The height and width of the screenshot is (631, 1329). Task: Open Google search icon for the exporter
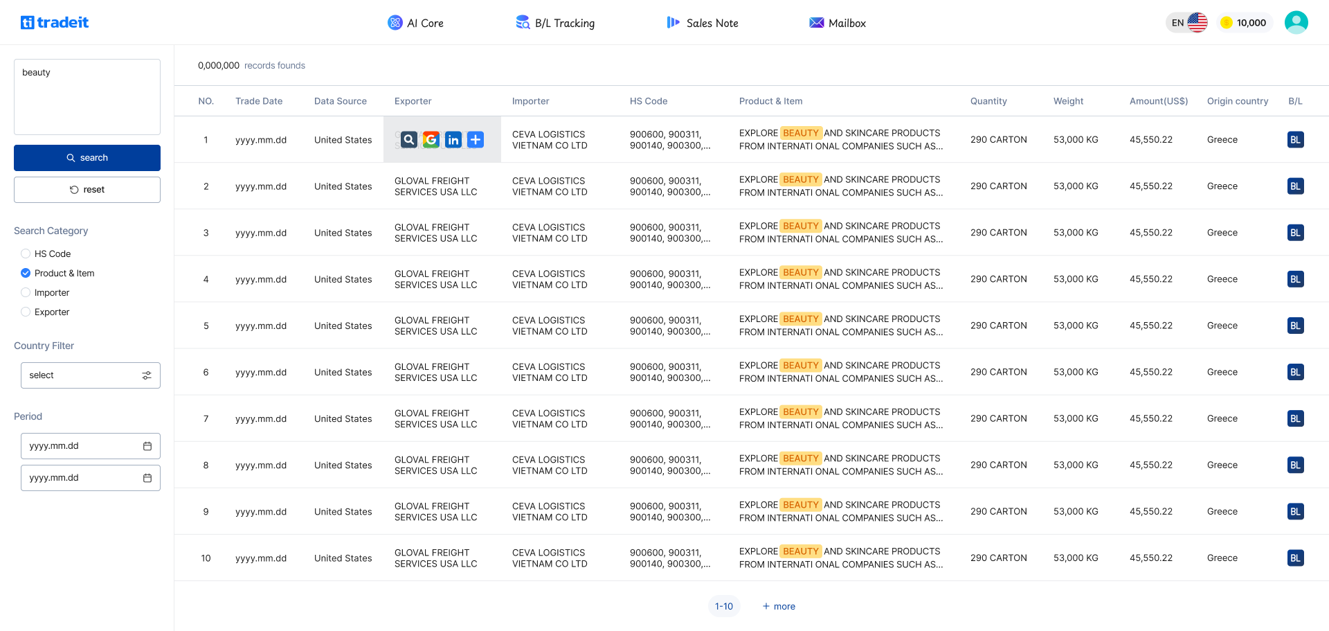[x=431, y=140]
